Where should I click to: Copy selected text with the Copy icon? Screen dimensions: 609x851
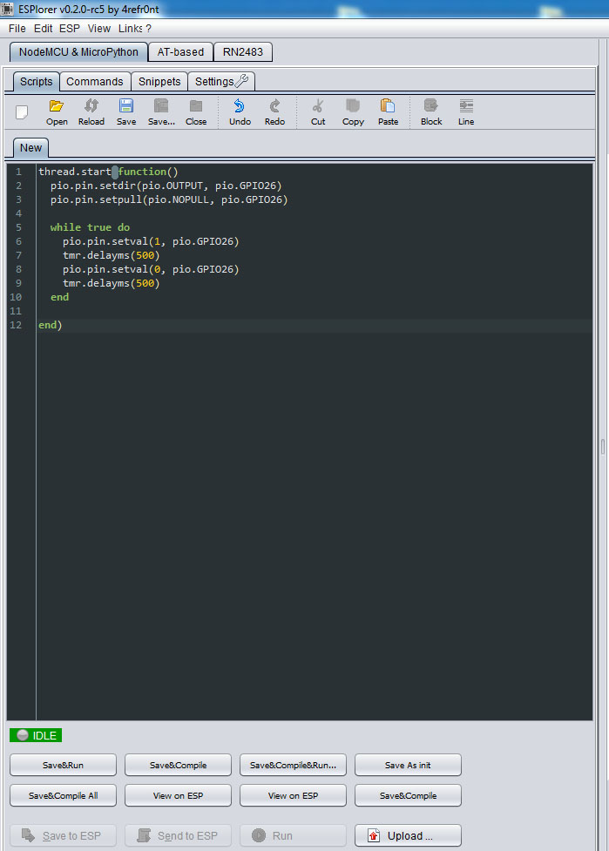coord(353,111)
